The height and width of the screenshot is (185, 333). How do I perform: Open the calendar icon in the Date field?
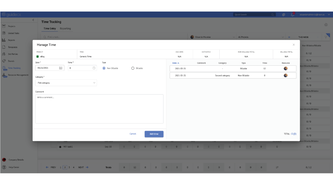tap(61, 68)
